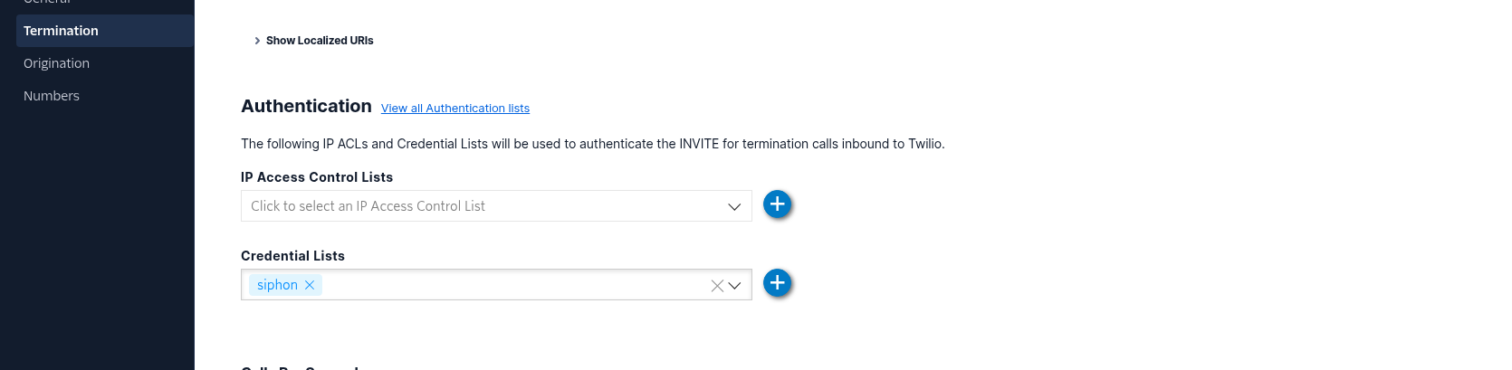Go to the Origination sidebar section

[56, 63]
